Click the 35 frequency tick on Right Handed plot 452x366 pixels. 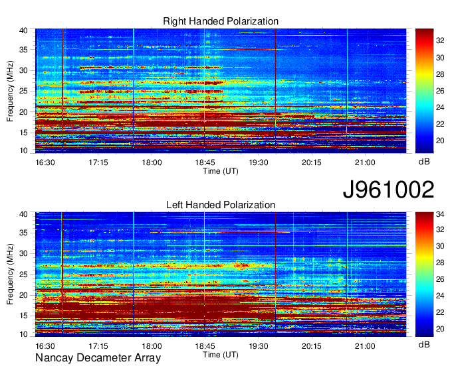coord(24,50)
